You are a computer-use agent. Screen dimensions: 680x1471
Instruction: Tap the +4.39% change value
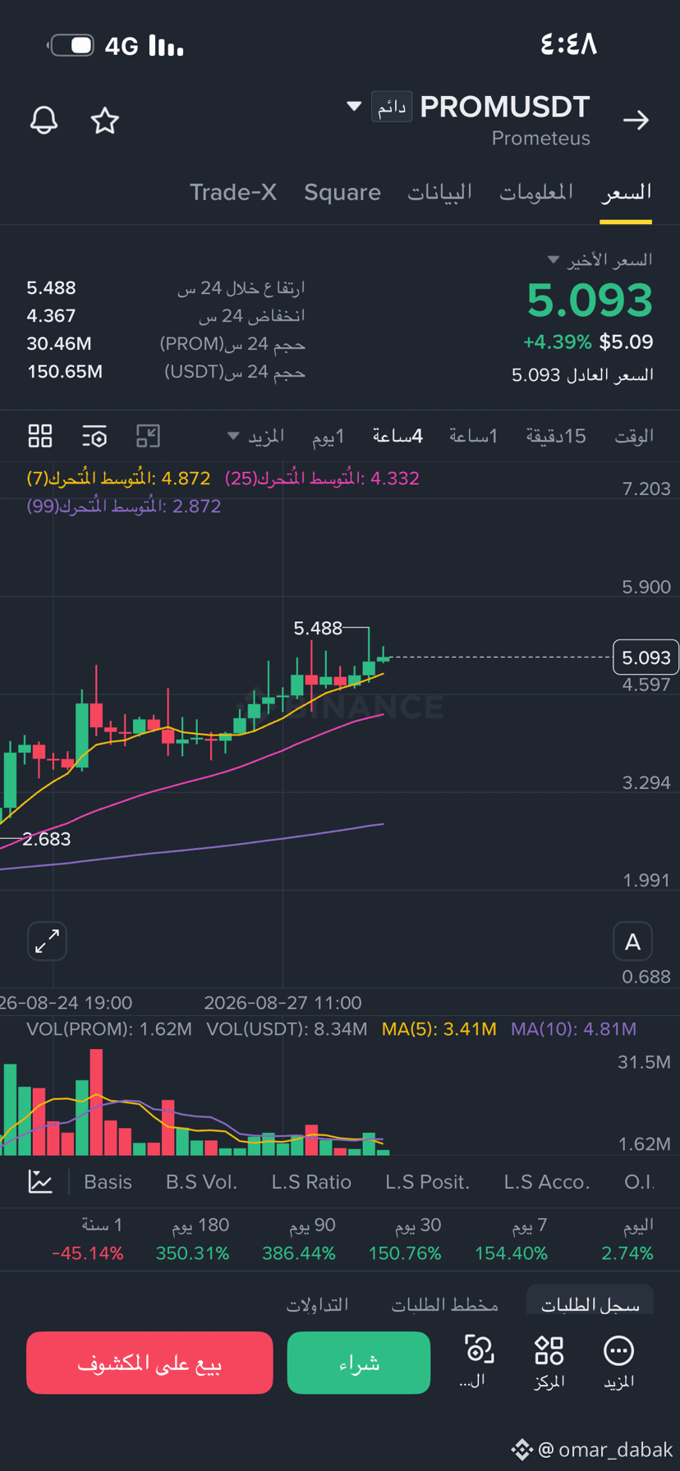coord(557,341)
